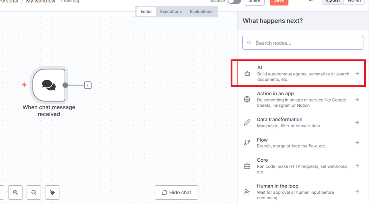Click the Core toolbox icon
This screenshot has height=203, width=369.
(x=247, y=166)
